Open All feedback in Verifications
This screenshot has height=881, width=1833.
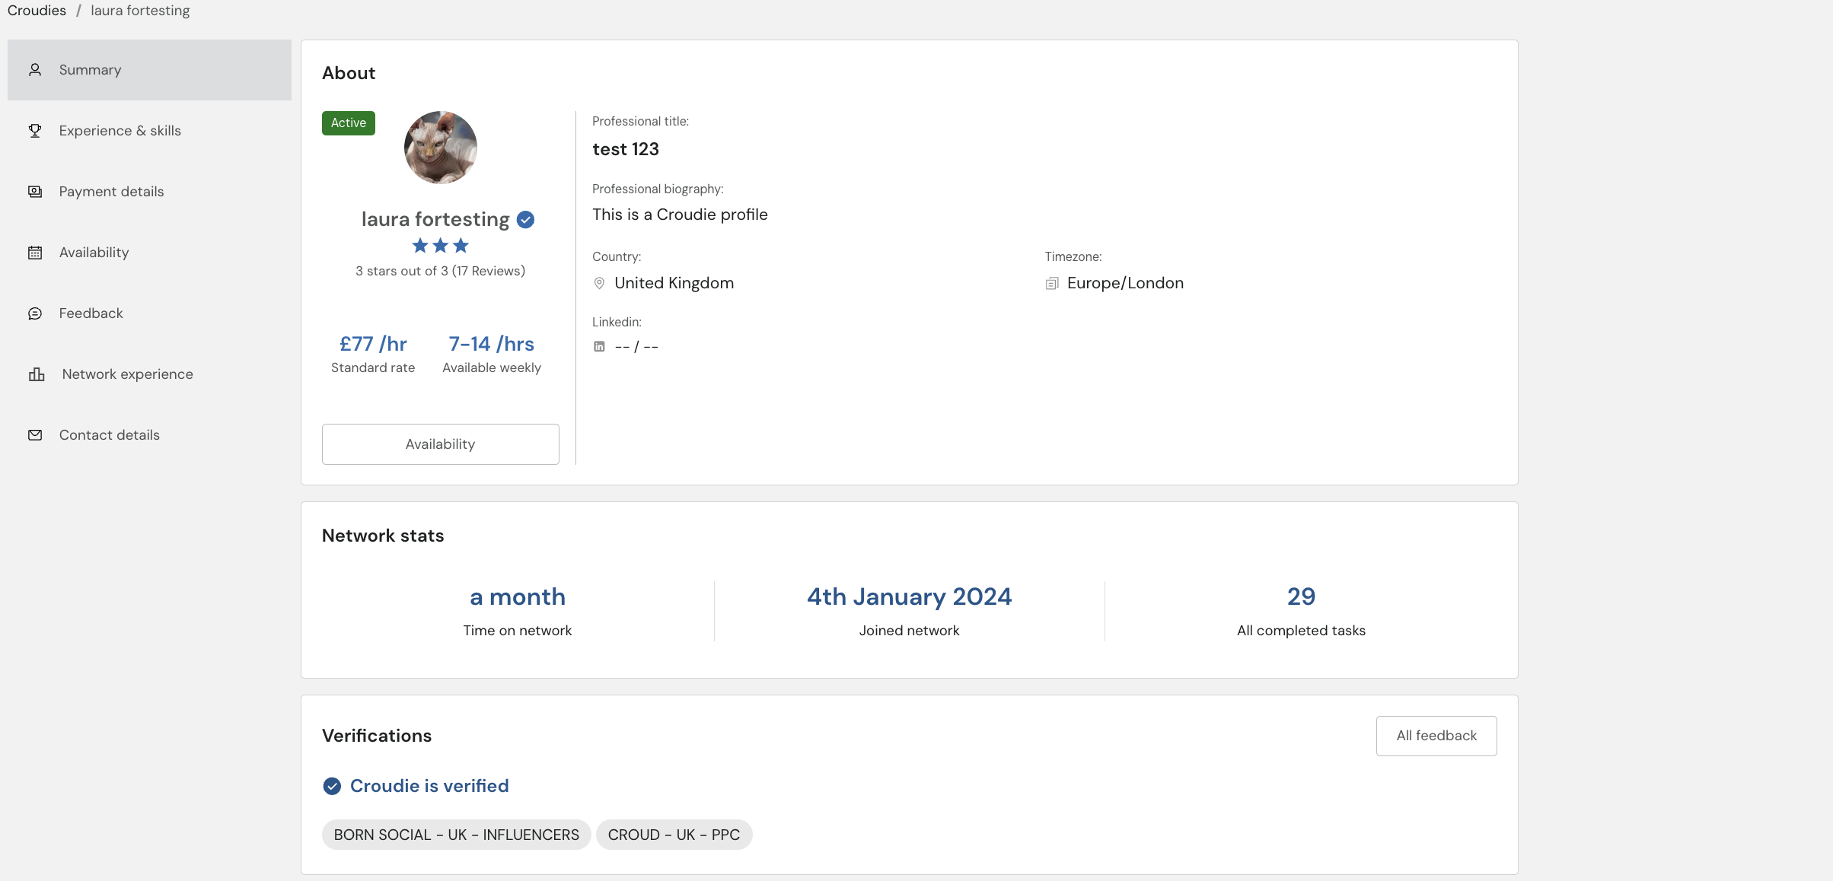tap(1436, 736)
